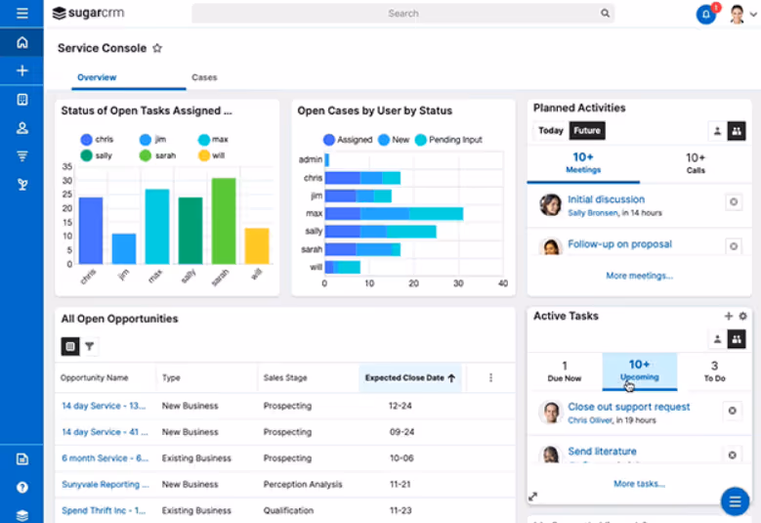
Task: Click the user avatar in top bar
Action: coord(737,14)
